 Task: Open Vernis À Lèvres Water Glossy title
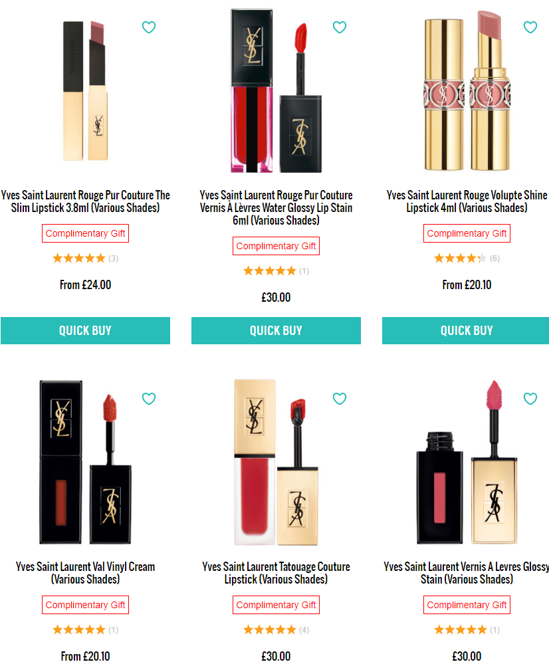(x=276, y=207)
